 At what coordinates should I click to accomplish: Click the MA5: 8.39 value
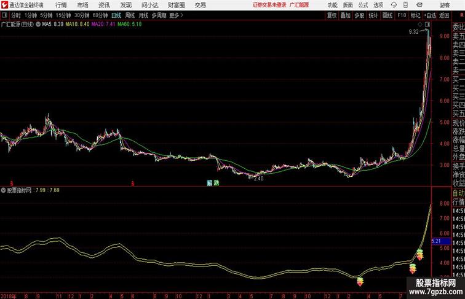point(53,24)
